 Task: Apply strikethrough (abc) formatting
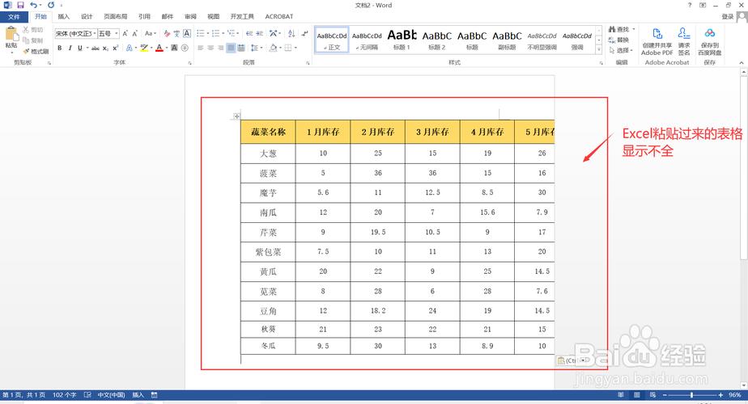96,48
